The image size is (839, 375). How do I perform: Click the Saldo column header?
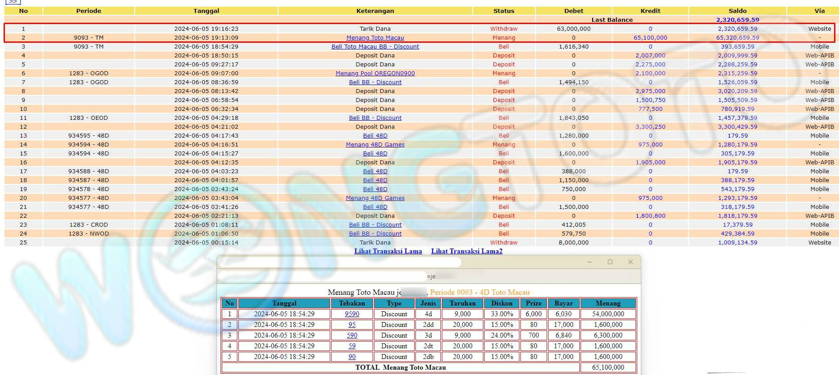point(737,11)
